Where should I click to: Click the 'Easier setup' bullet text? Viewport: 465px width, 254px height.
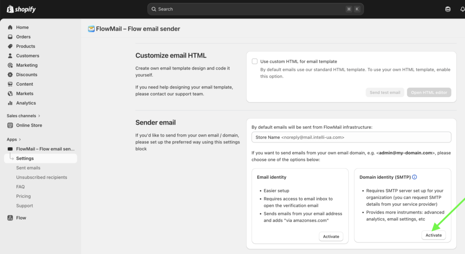[x=277, y=190]
